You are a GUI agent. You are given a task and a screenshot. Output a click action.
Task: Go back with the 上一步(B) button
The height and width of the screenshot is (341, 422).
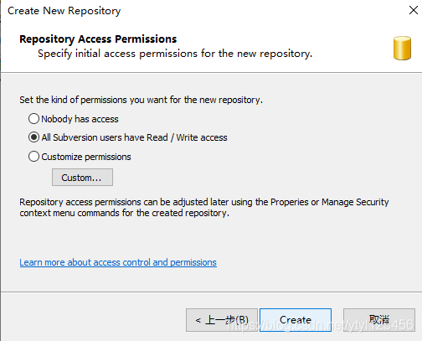click(222, 320)
